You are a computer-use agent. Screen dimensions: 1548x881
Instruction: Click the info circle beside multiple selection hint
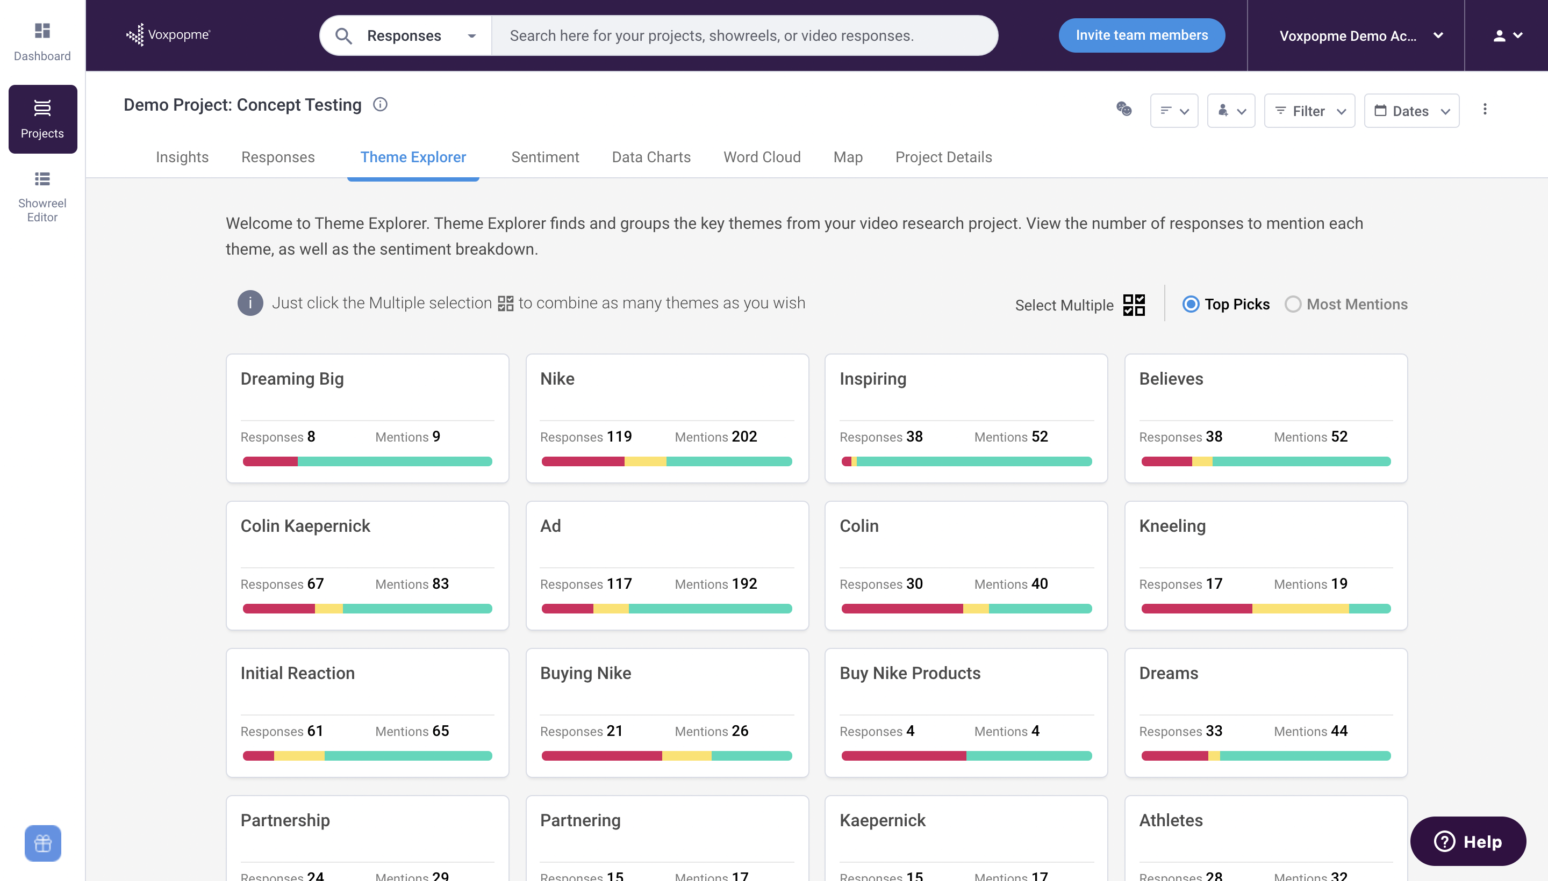click(x=250, y=303)
